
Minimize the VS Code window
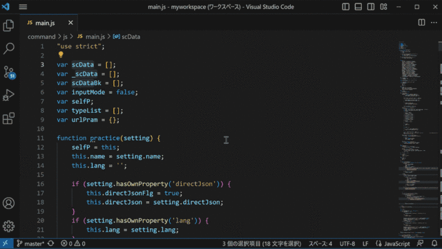point(398,7)
